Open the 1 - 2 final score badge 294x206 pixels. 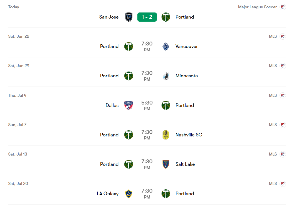[x=147, y=17]
